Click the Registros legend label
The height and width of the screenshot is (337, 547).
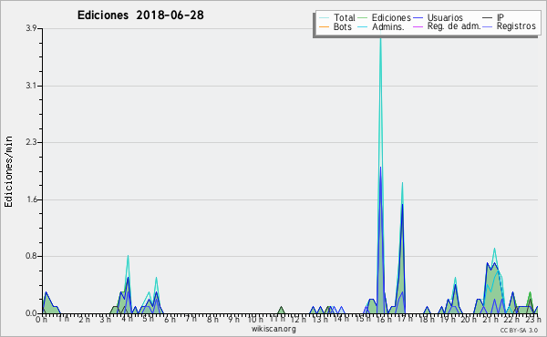tap(516, 26)
